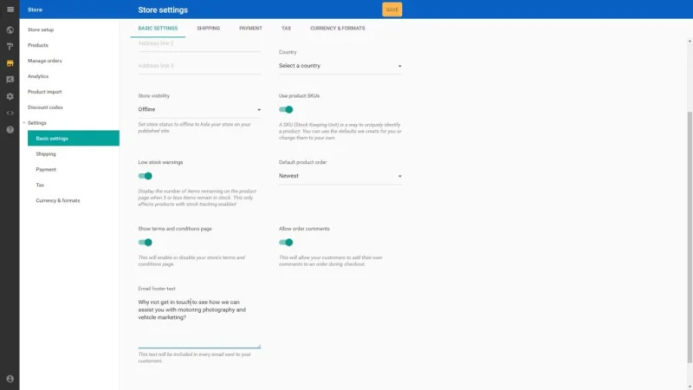Open the user account icon

point(10,379)
